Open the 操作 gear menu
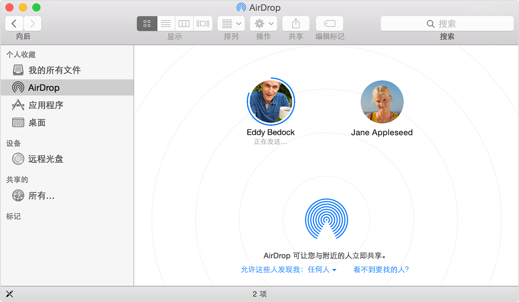This screenshot has width=519, height=302. (x=263, y=23)
